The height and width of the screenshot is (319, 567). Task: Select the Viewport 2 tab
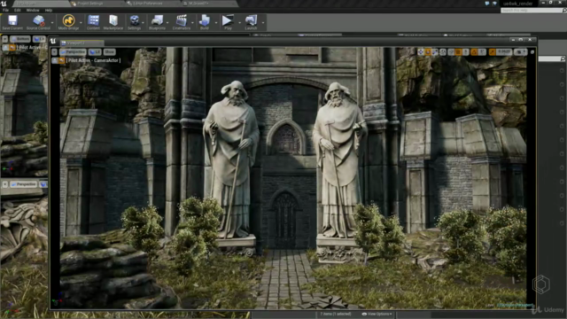pos(82,43)
